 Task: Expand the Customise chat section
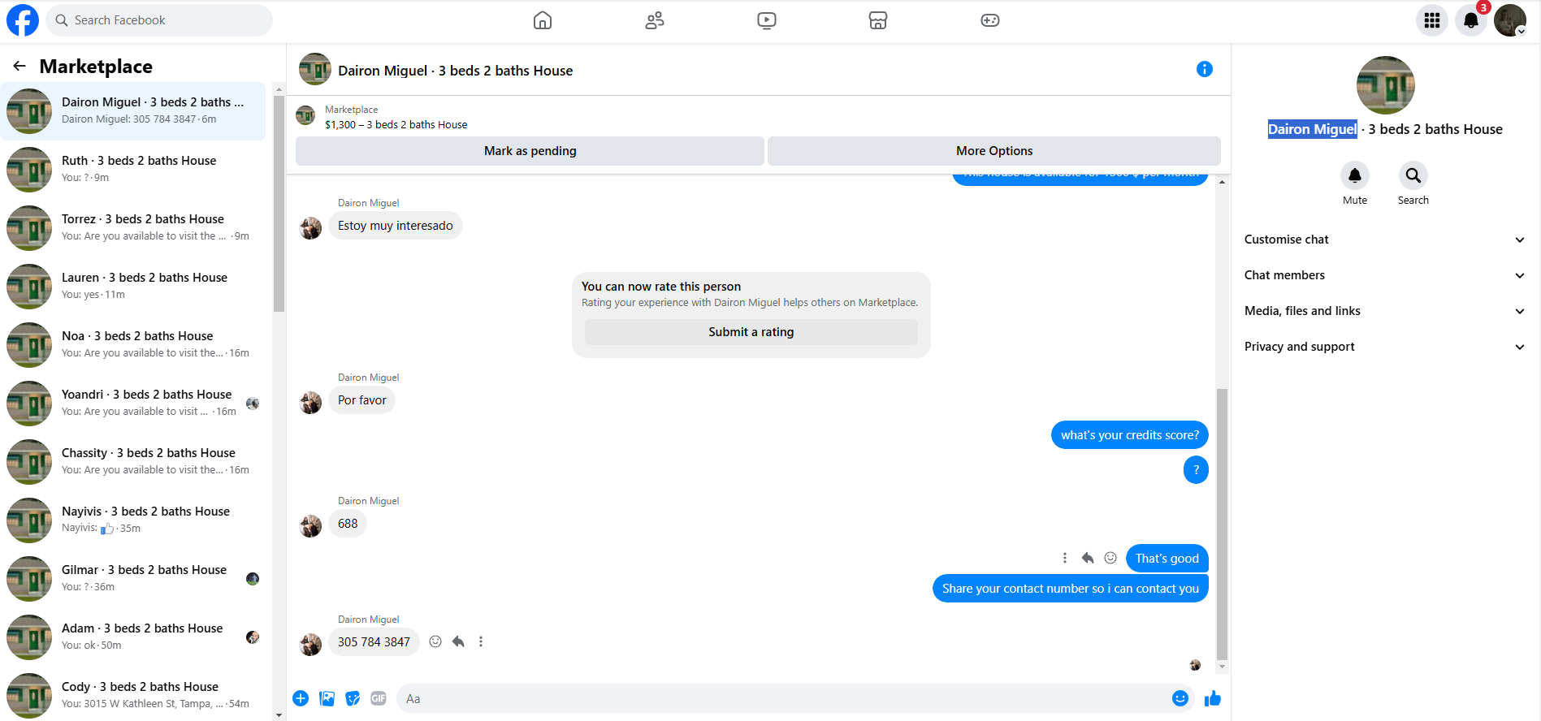pyautogui.click(x=1384, y=240)
